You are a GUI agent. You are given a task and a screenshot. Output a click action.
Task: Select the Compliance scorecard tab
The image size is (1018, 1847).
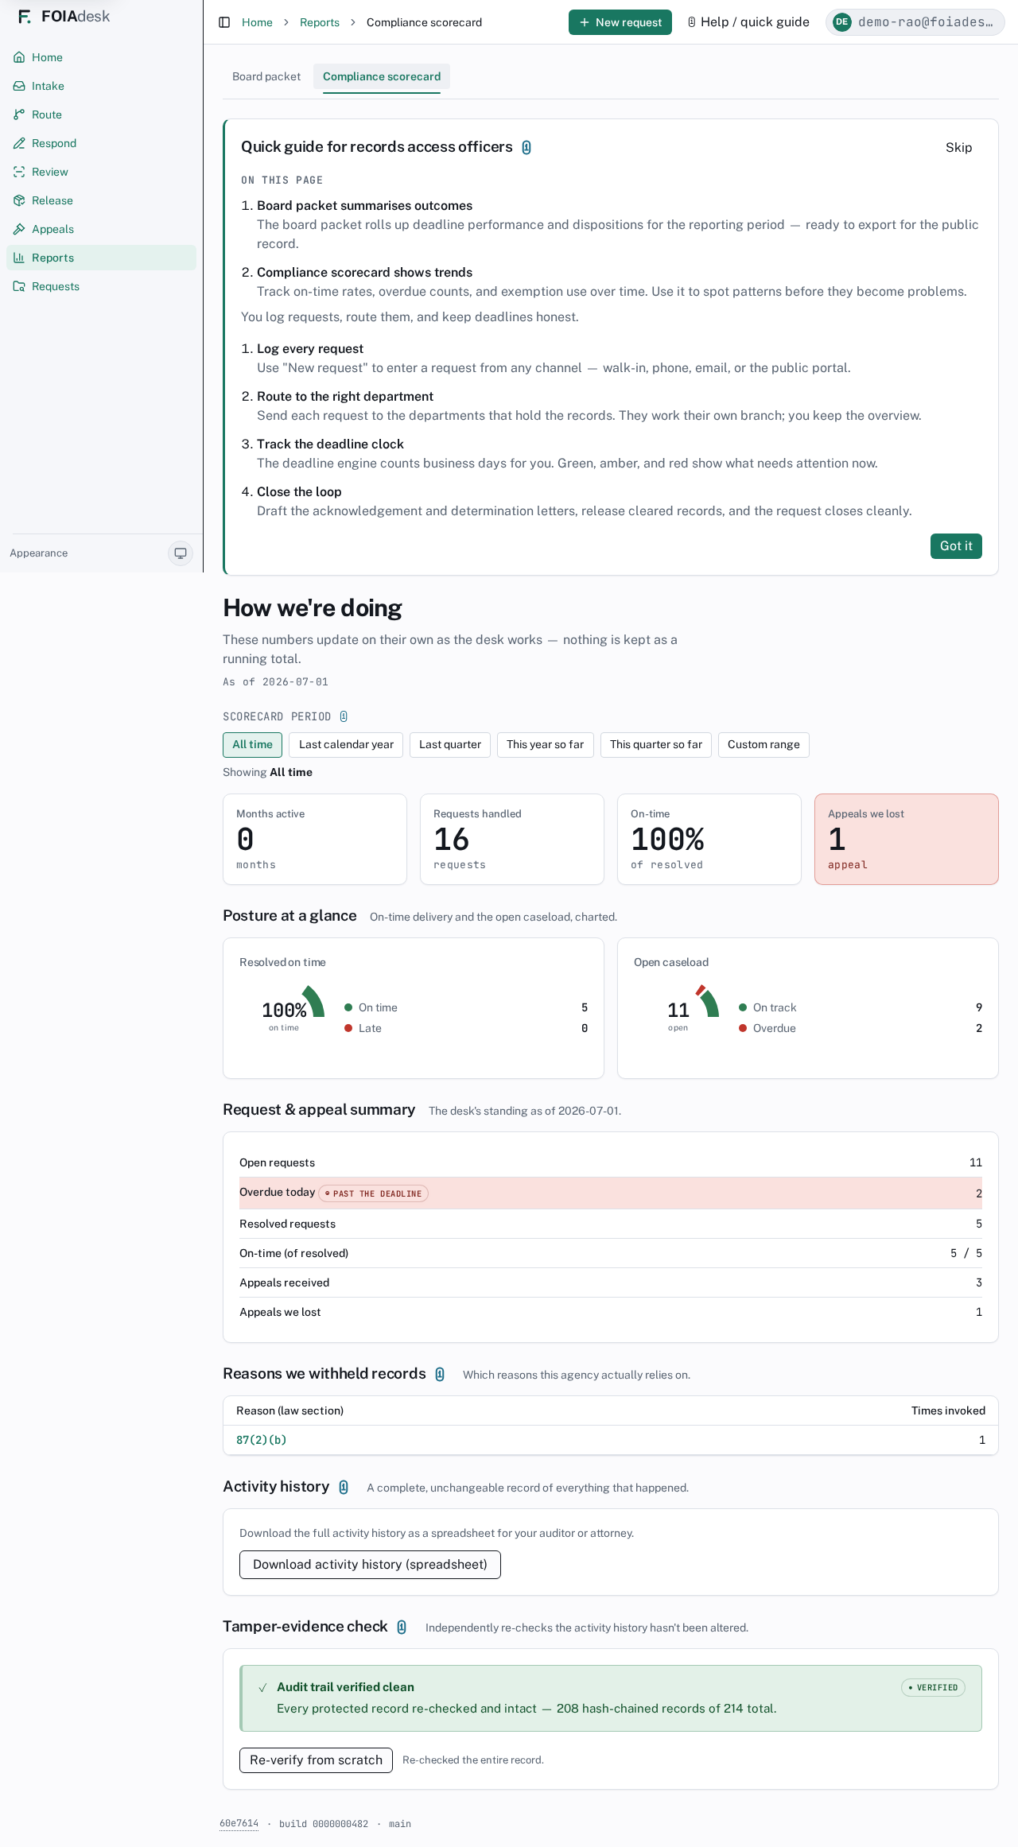[382, 76]
